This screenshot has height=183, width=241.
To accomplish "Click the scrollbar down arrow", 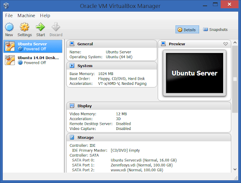I will pos(235,169).
